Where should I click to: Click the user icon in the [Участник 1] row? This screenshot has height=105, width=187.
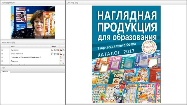tap(61, 57)
